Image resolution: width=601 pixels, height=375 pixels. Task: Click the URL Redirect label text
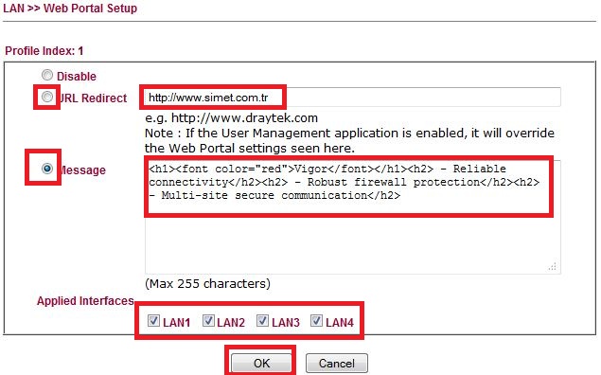(93, 98)
